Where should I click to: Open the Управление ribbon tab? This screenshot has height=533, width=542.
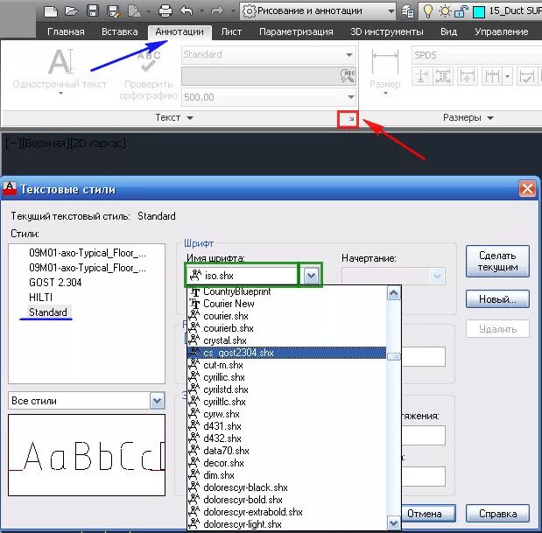501,32
